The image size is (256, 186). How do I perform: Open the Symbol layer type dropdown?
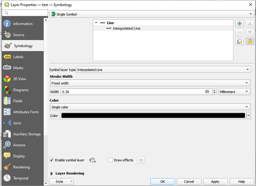163,70
